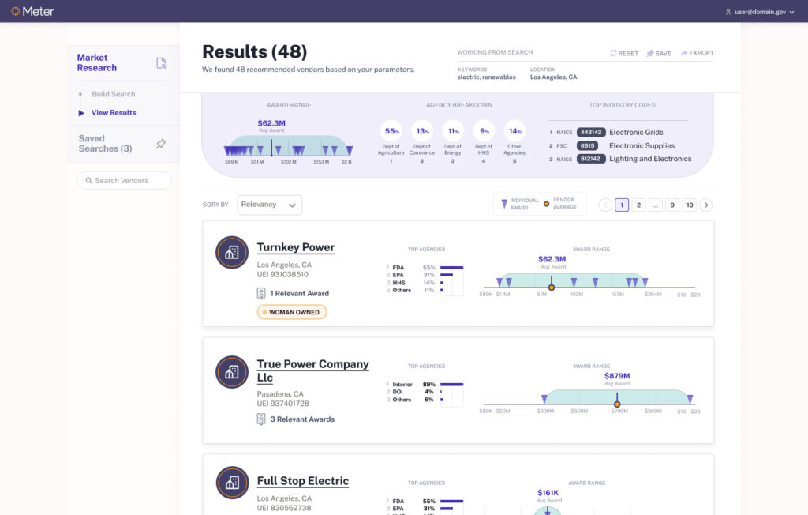
Task: Click the Full Stop Electric building icon
Action: 232,482
